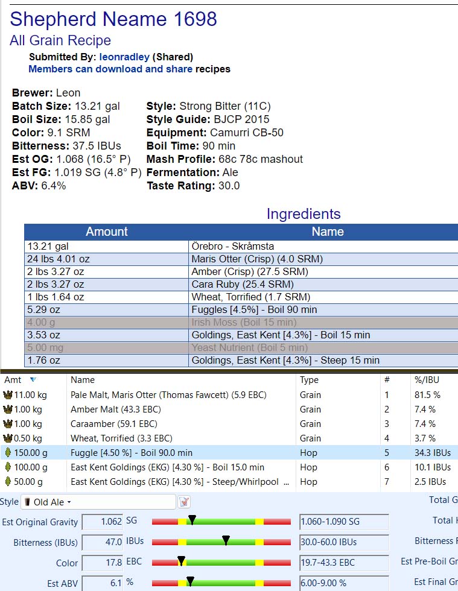This screenshot has width=458, height=591.
Task: Open leonradley's profile link
Action: 124,57
